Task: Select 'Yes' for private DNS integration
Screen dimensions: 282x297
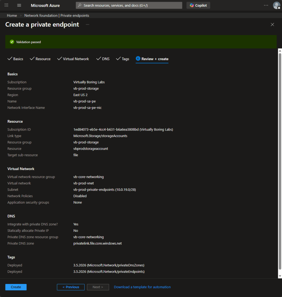Action: coord(76,224)
